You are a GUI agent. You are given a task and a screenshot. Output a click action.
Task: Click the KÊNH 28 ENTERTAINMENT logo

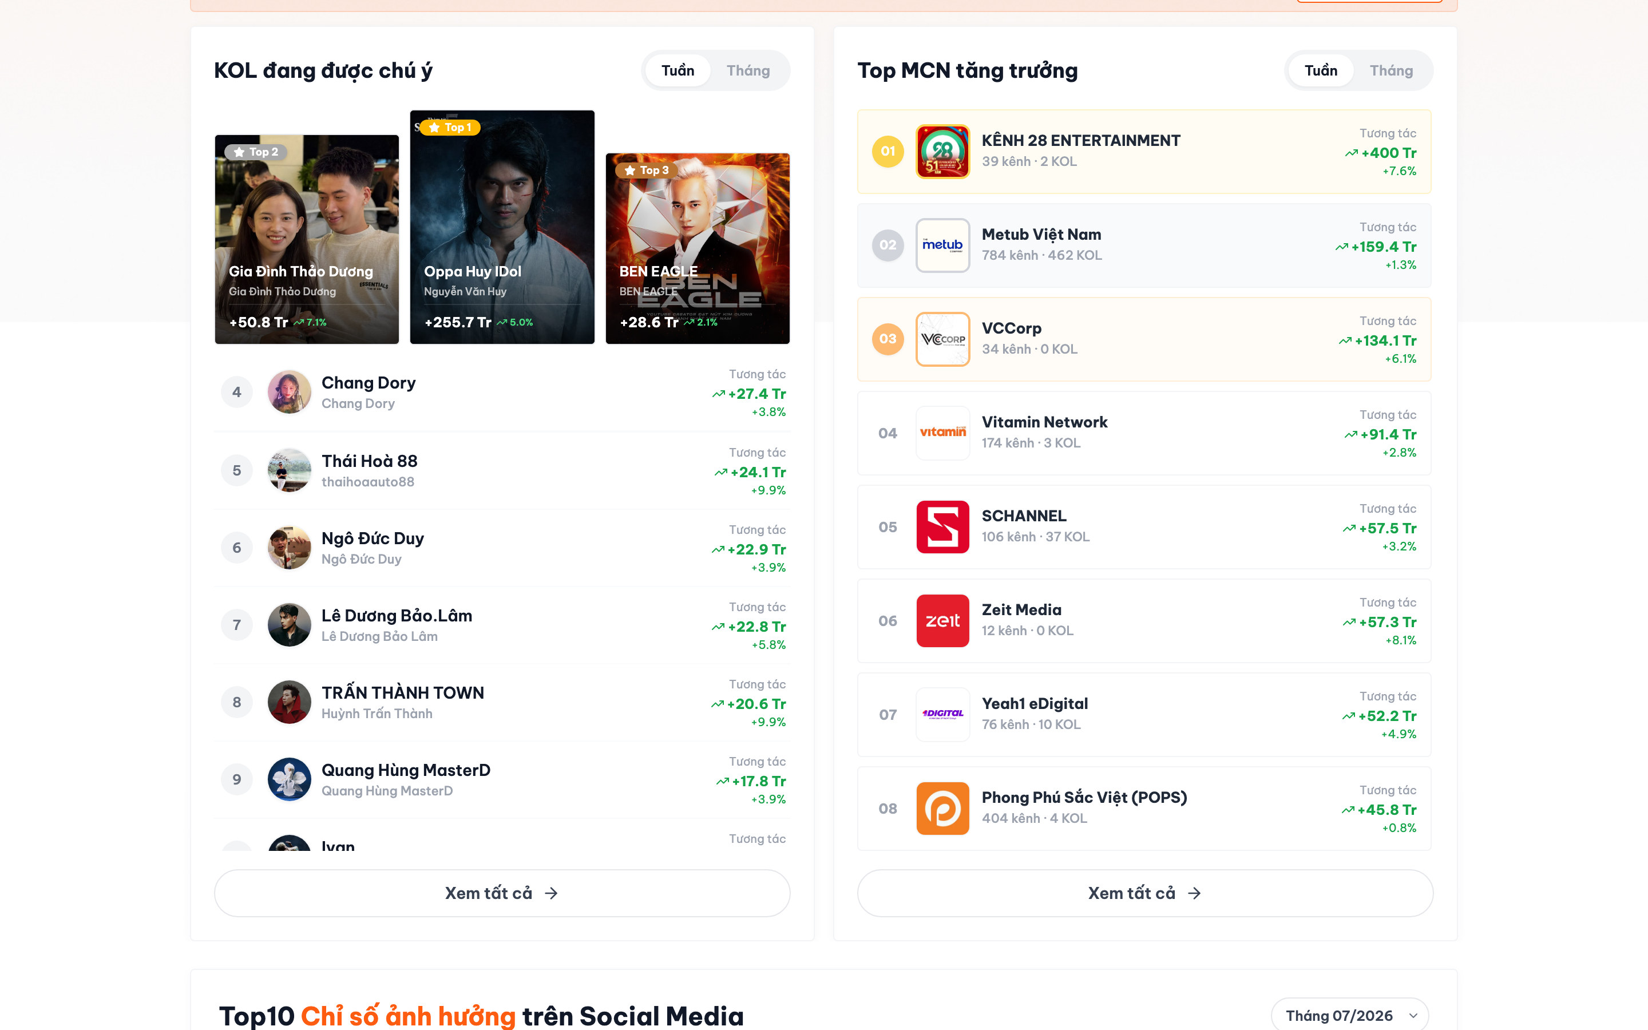pos(942,151)
